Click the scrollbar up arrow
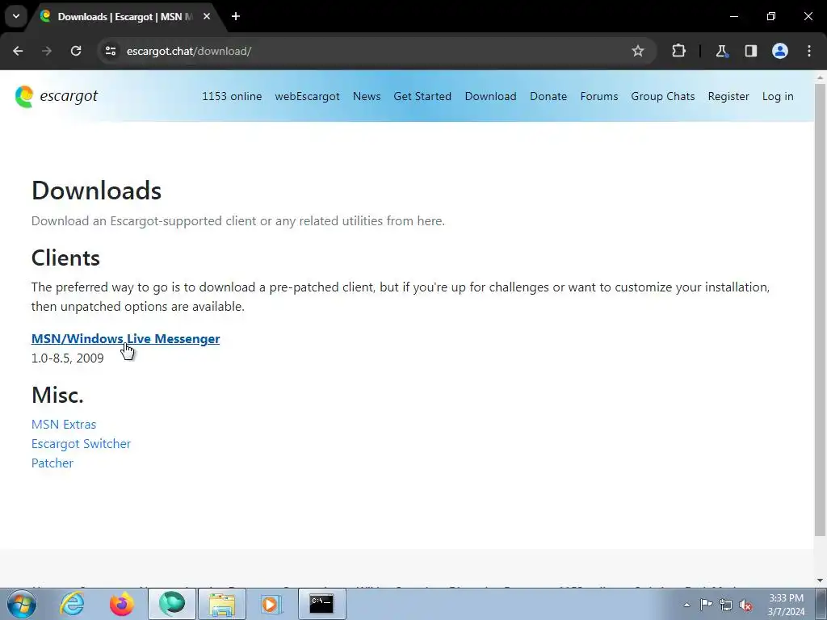The image size is (827, 620). tap(821, 77)
